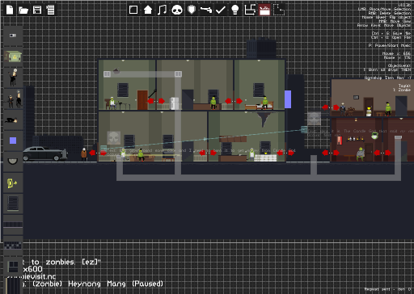Viewport: 414px width, 294px height.
Task: Select the rooftop water tower
Action: click(x=261, y=48)
